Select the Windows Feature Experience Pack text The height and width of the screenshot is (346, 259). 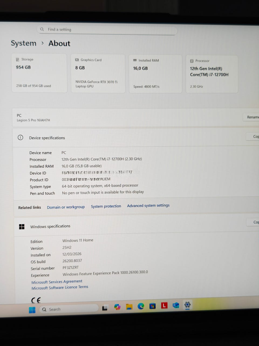click(x=105, y=273)
